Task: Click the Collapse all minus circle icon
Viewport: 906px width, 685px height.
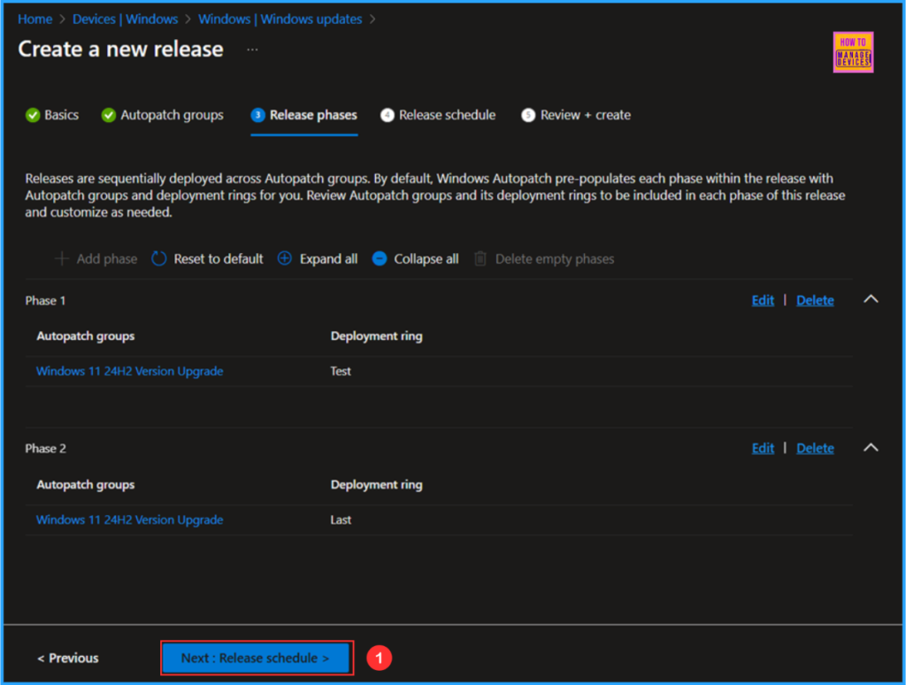Action: (x=380, y=258)
